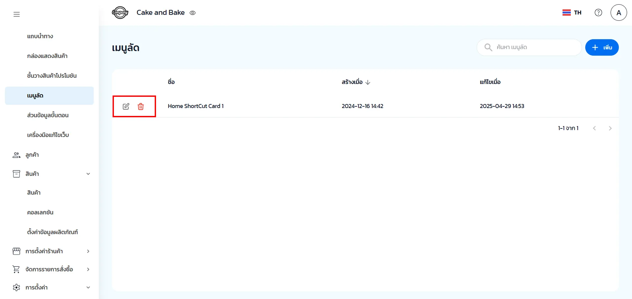Click the help question mark icon
This screenshot has height=299, width=632.
tap(598, 13)
